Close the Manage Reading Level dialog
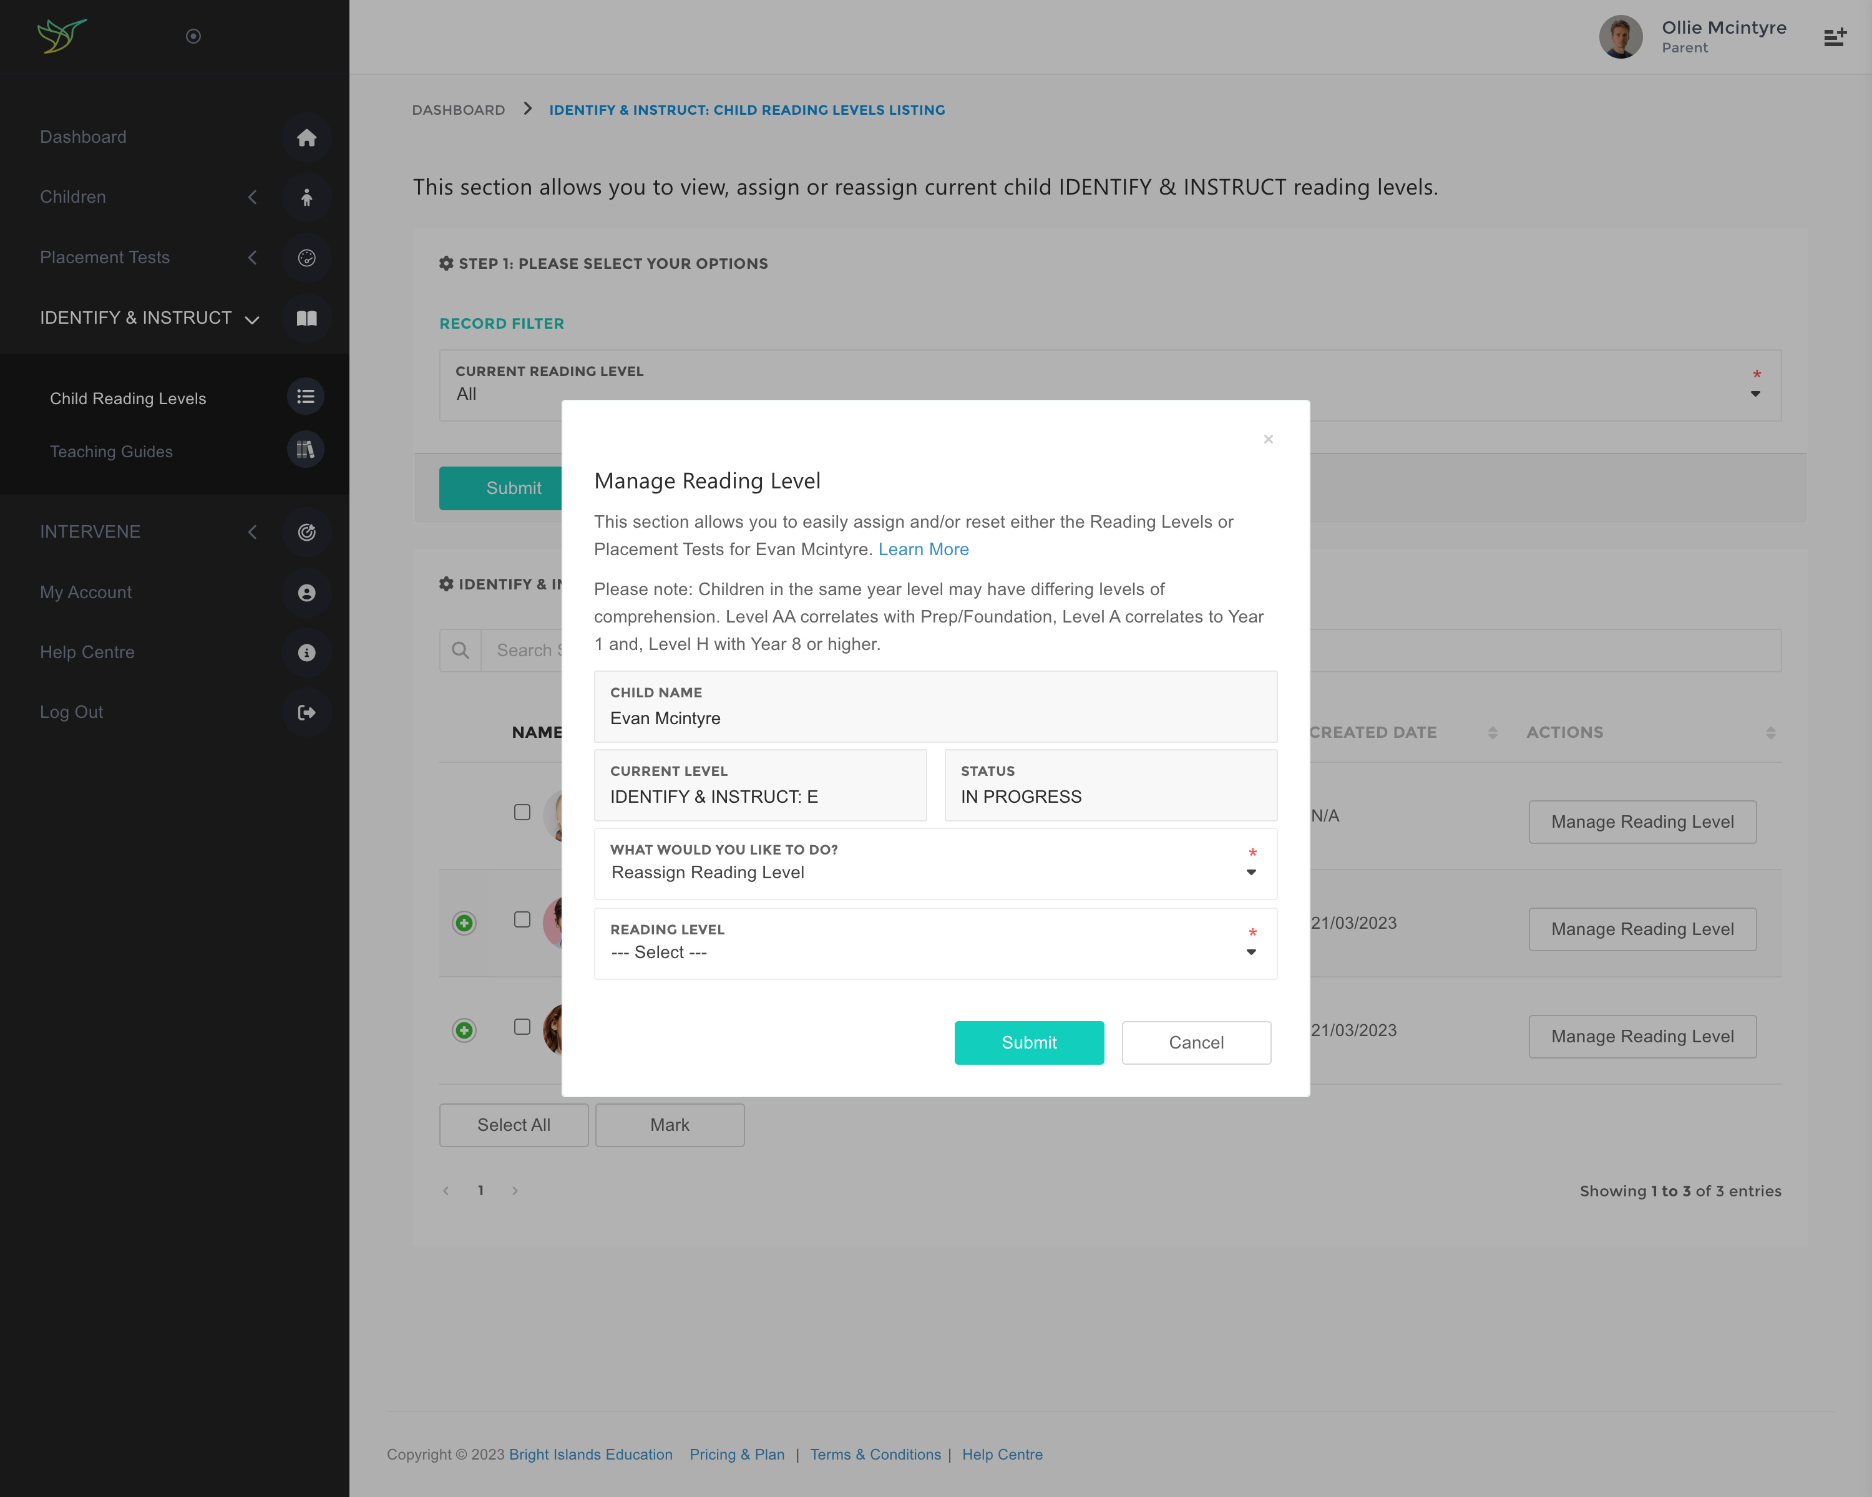 (1268, 439)
